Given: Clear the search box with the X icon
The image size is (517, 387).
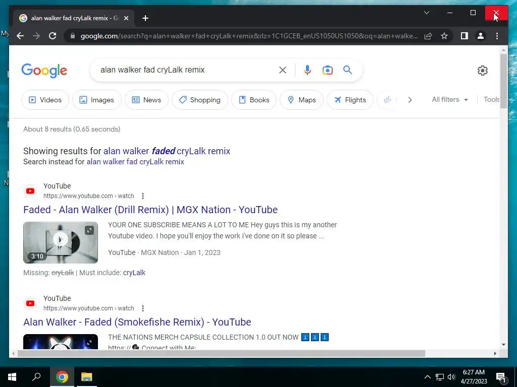Looking at the screenshot, I should click(283, 70).
